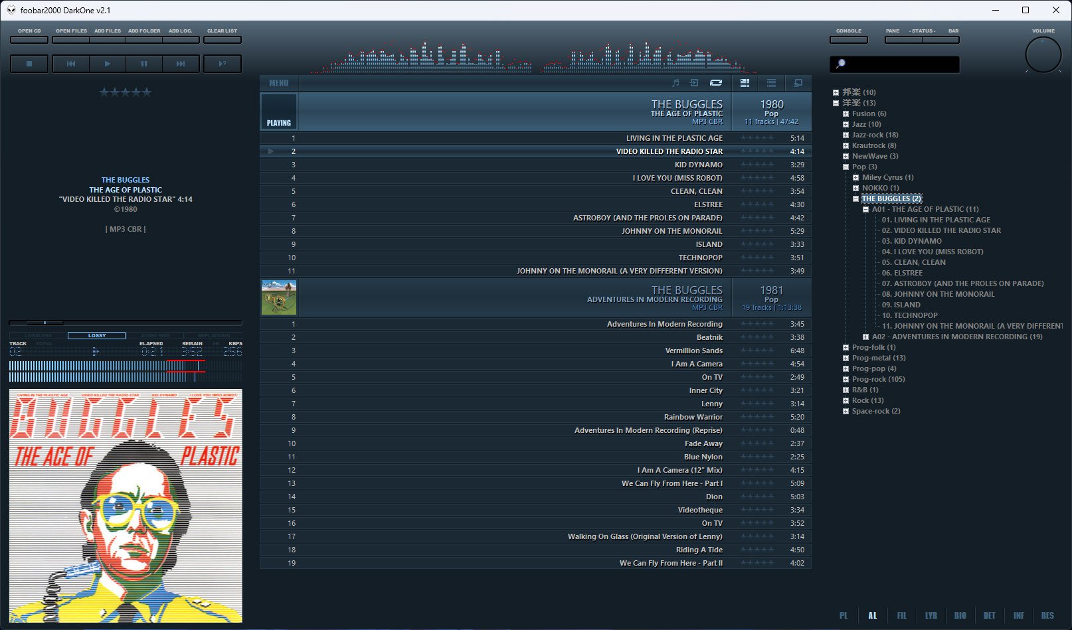Expand the Krautrock genre with its plus box

click(x=846, y=145)
